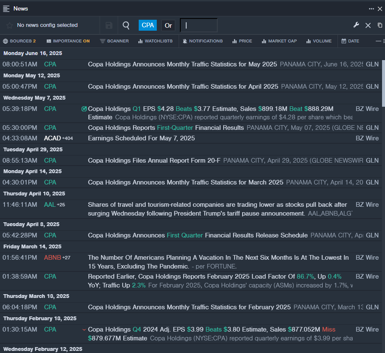Click the news list vertical scrollbar
The width and height of the screenshot is (385, 353).
383,84
